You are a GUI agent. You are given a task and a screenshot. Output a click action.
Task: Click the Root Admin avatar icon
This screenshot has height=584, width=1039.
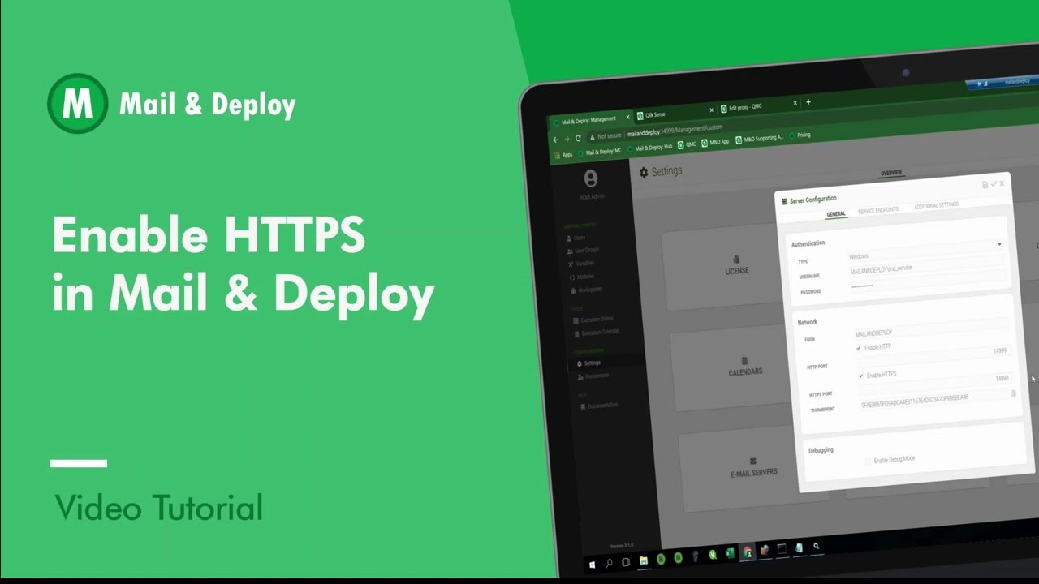tap(590, 178)
